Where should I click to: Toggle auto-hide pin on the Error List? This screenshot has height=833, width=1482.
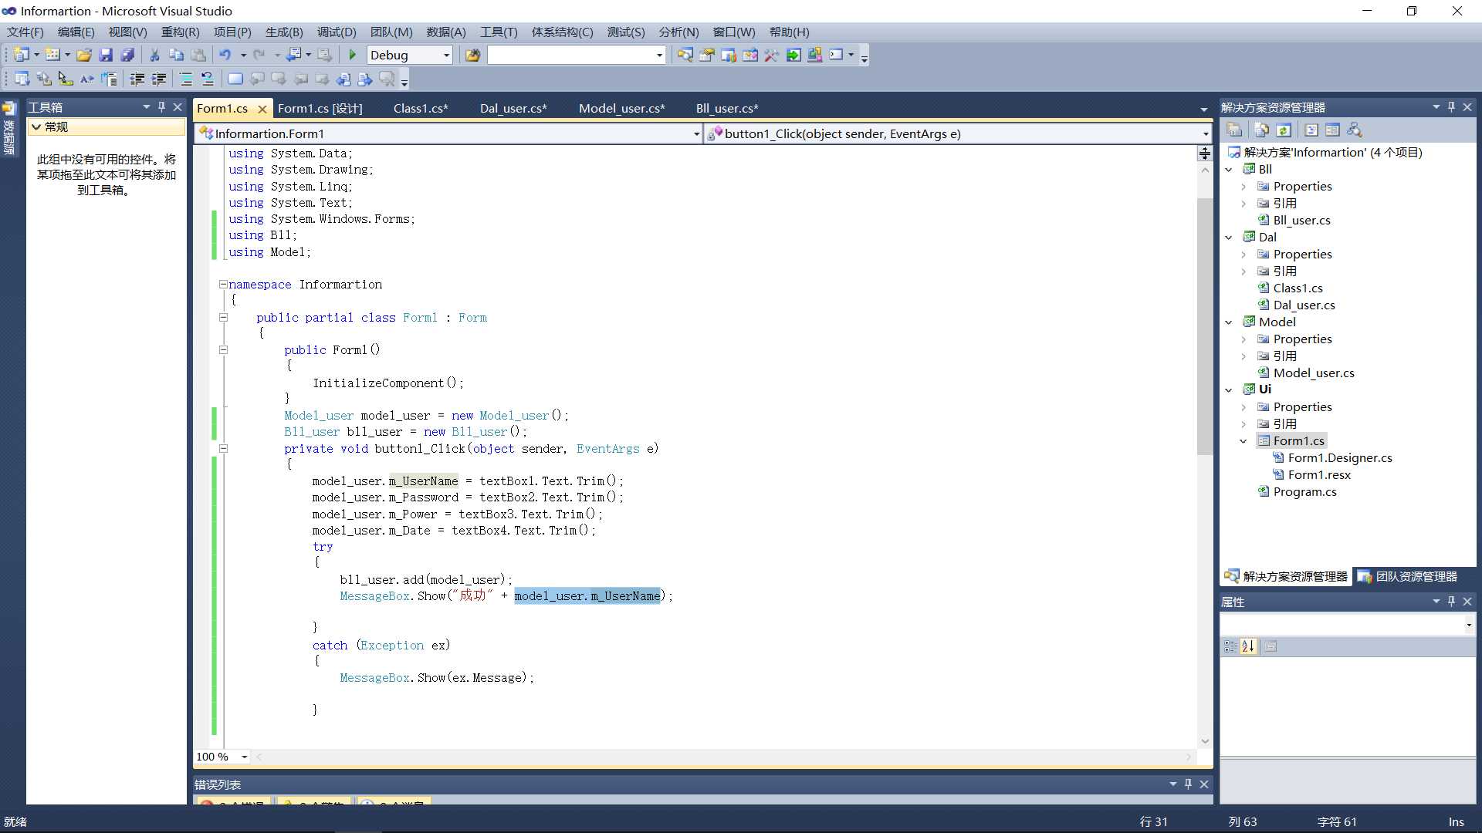[x=1188, y=784]
